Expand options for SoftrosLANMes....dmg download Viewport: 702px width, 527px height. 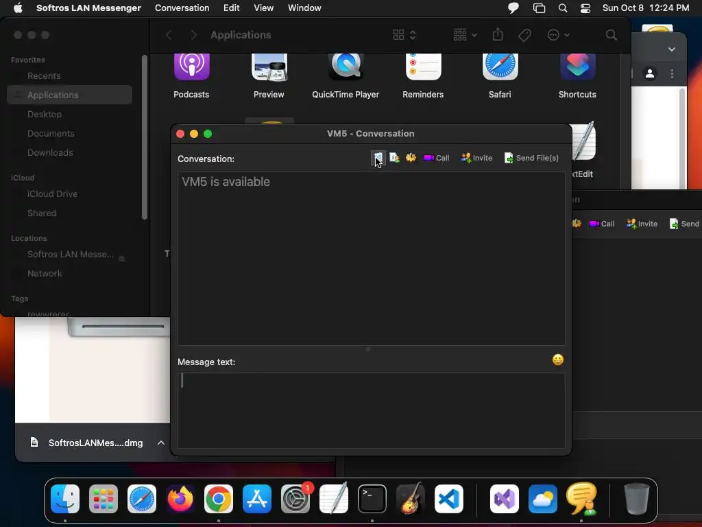[160, 443]
